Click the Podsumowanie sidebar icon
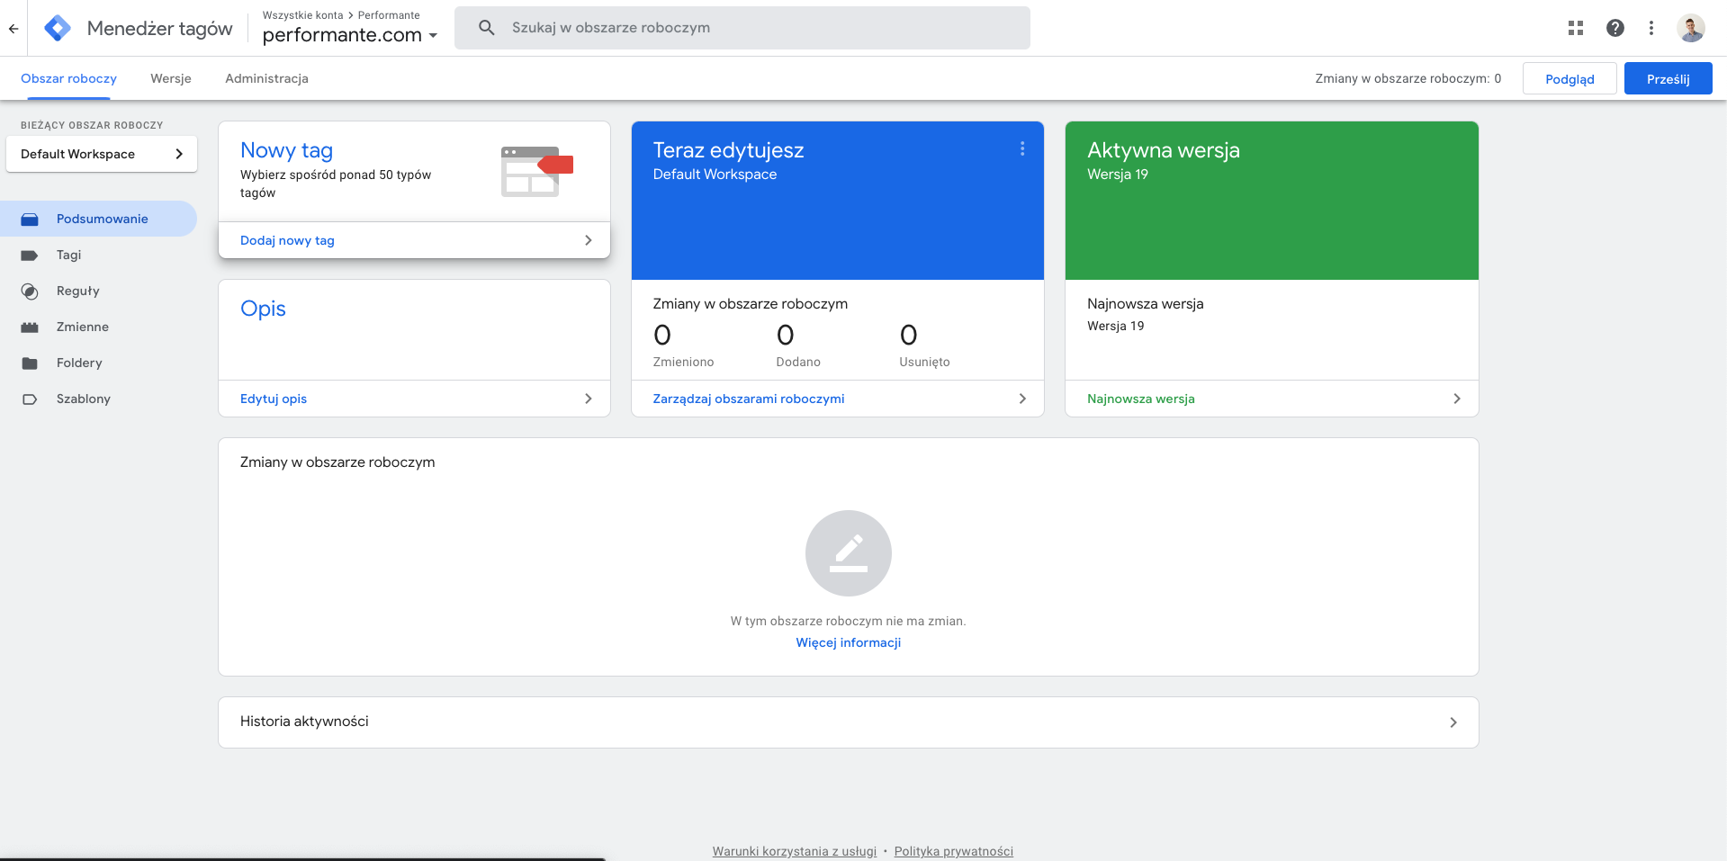 point(30,219)
